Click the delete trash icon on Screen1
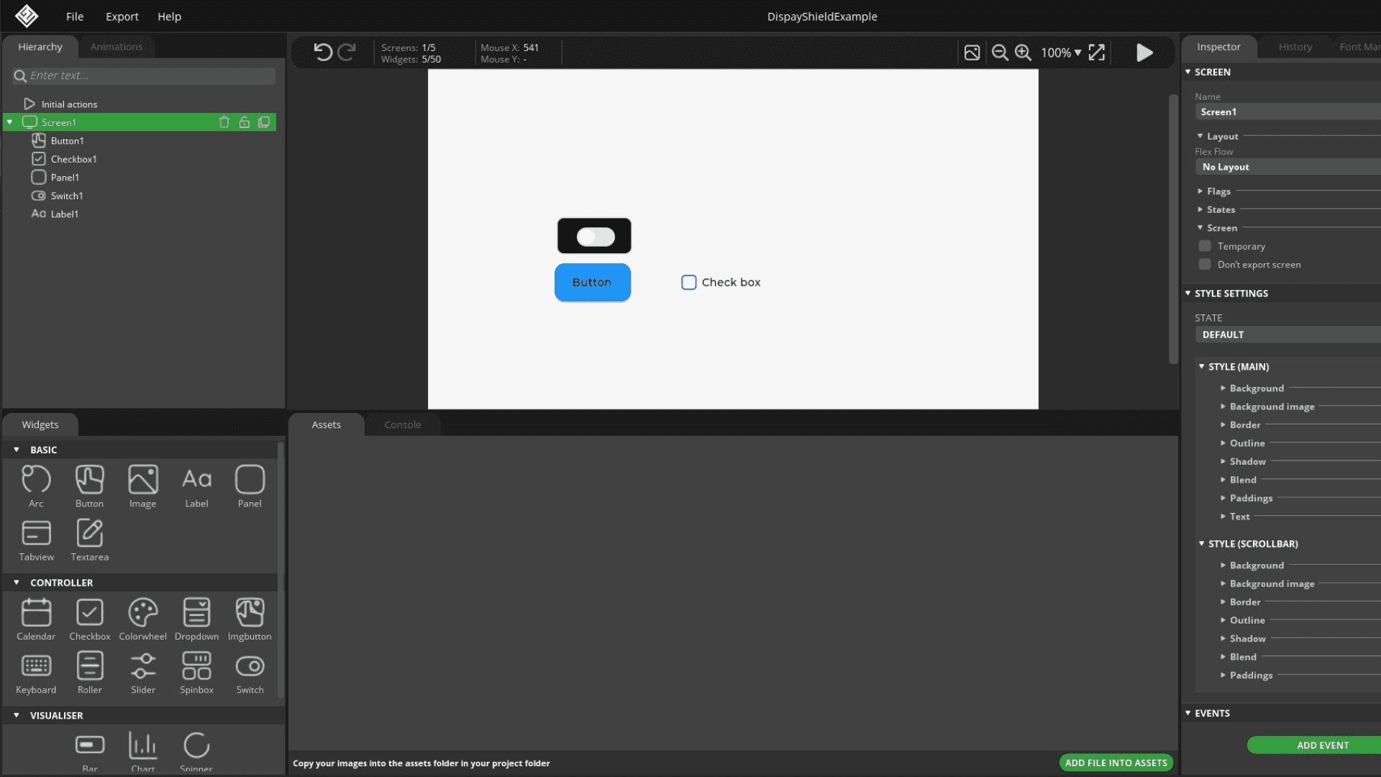1381x777 pixels. [x=224, y=122]
